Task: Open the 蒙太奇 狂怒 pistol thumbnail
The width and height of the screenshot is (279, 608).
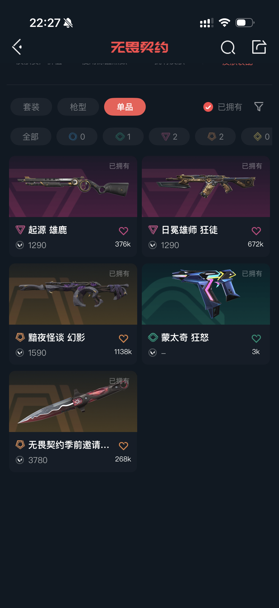Action: coord(206,294)
